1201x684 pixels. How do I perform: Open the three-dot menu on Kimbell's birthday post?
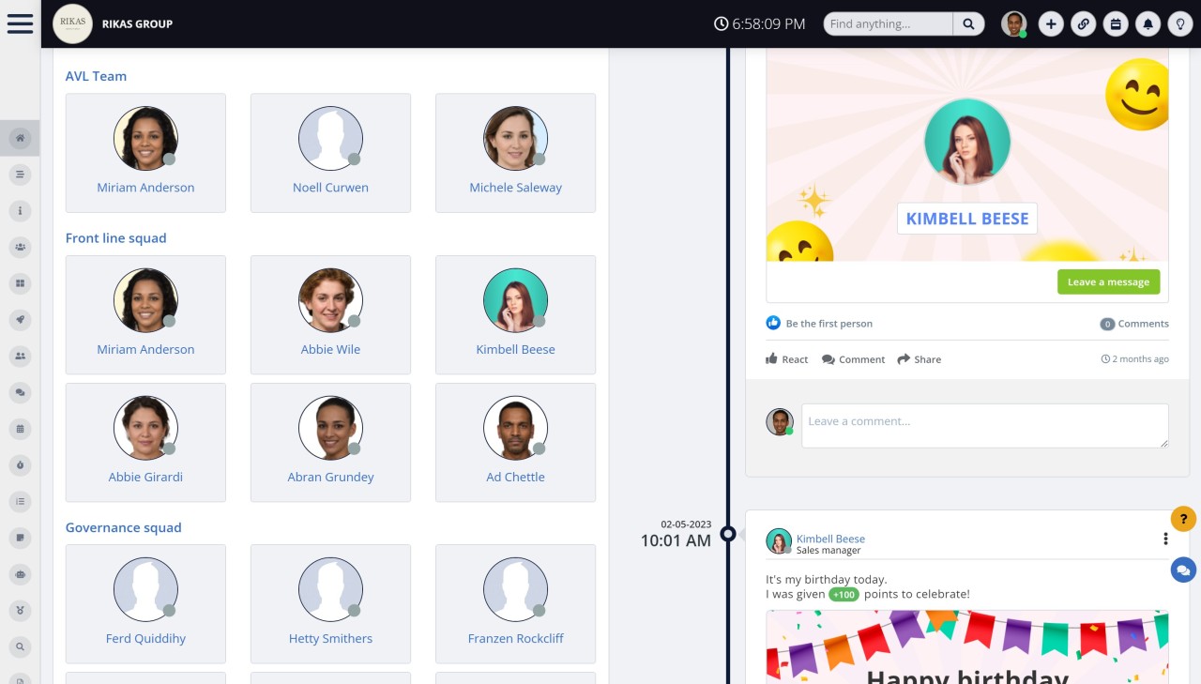[1165, 539]
